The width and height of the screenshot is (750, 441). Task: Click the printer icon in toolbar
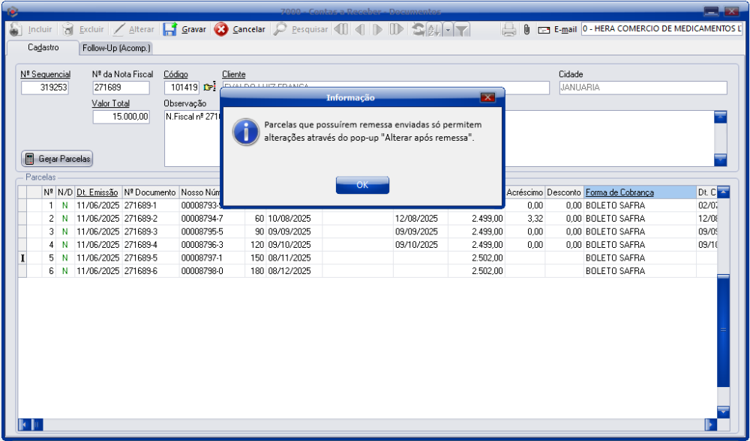click(x=509, y=30)
